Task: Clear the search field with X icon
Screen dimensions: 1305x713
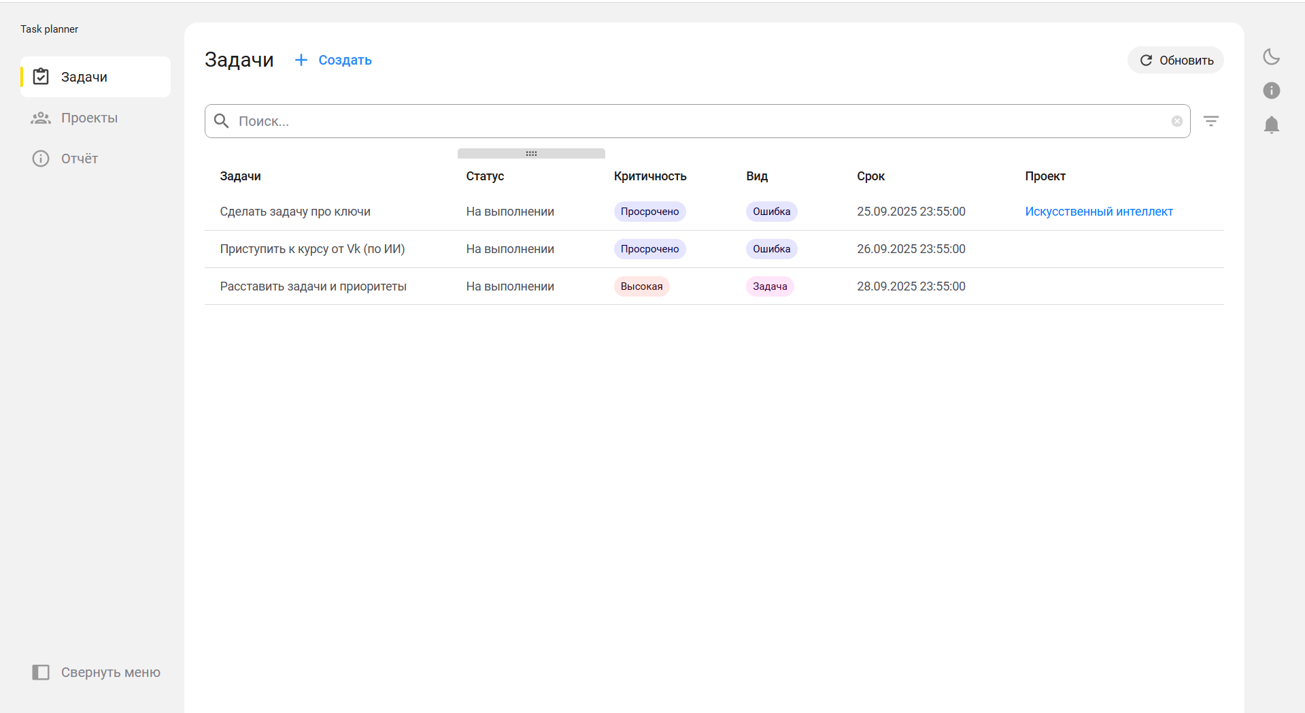Action: (x=1176, y=121)
